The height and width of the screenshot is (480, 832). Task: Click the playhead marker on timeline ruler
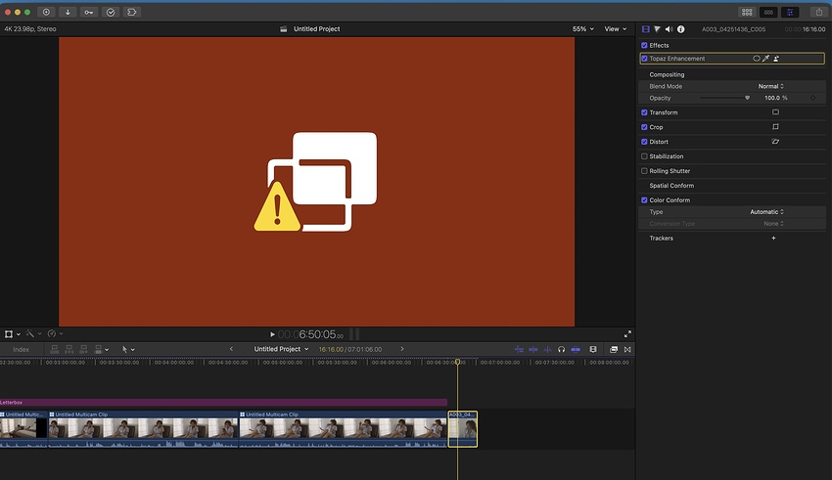point(457,362)
